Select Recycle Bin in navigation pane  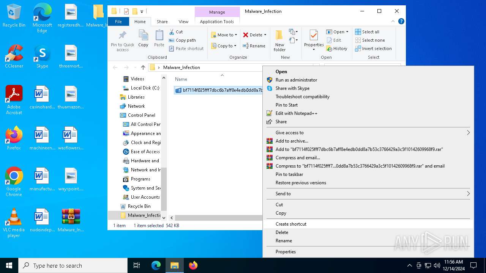point(135,206)
